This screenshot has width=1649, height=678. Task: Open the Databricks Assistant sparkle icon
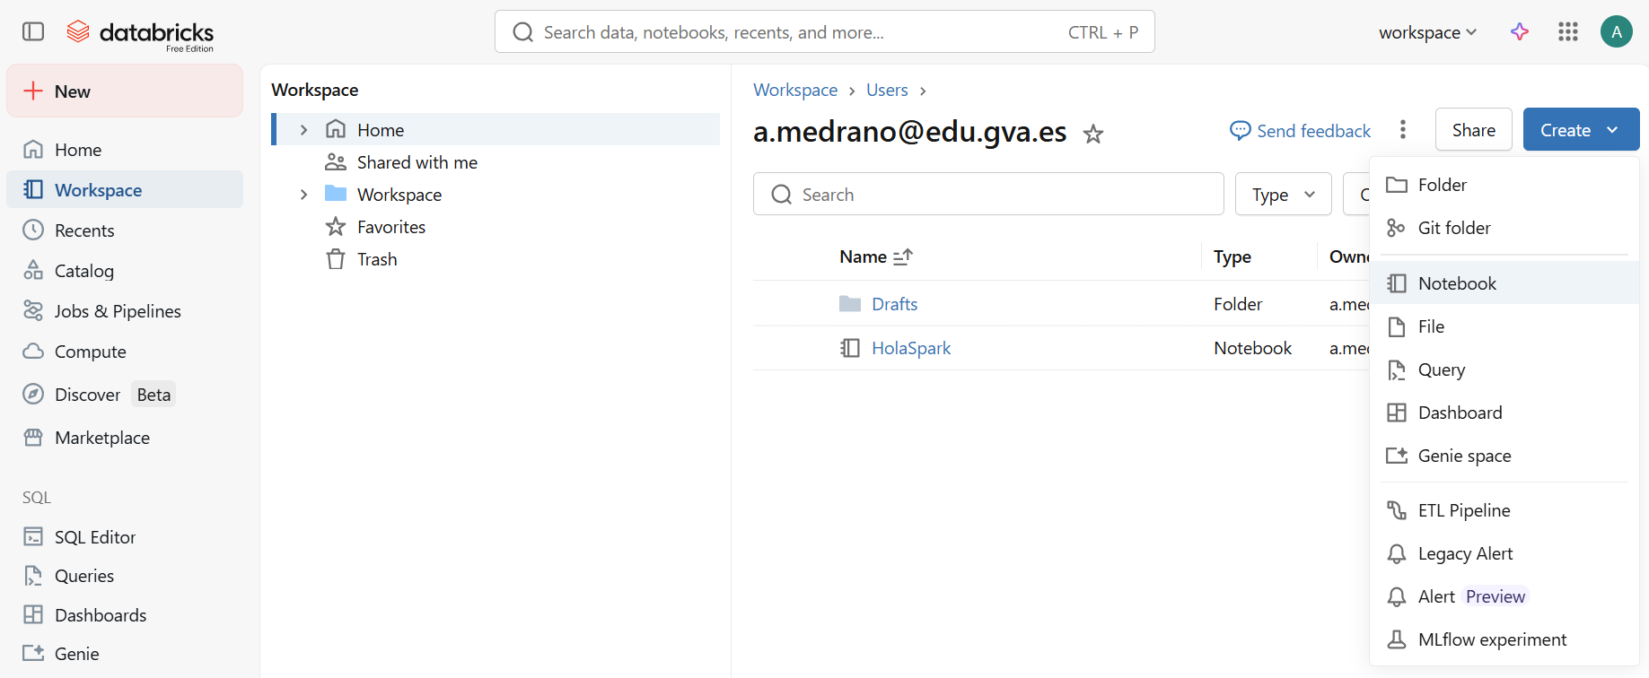pyautogui.click(x=1520, y=32)
